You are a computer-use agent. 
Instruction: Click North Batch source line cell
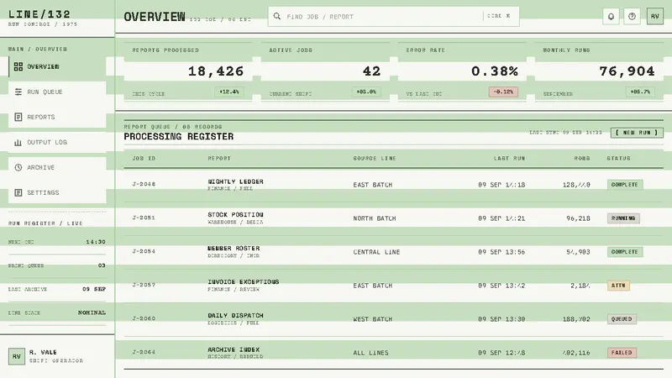(374, 218)
